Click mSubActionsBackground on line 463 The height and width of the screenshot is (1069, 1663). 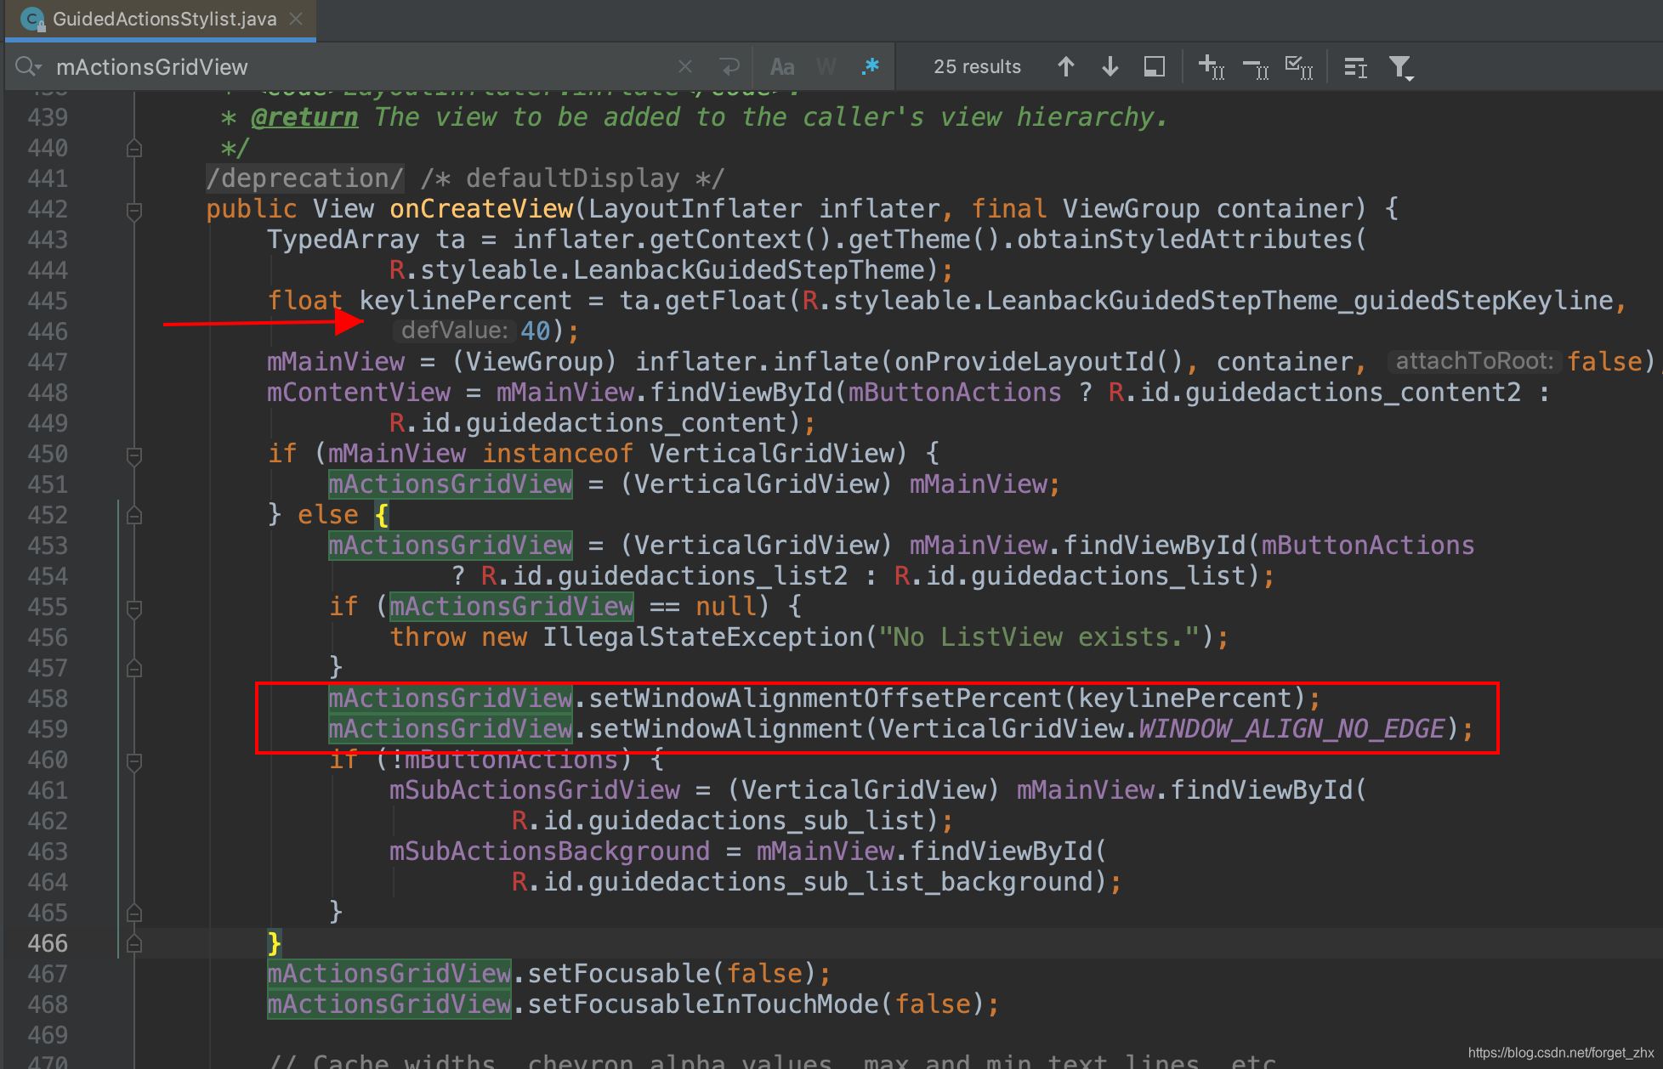point(550,851)
